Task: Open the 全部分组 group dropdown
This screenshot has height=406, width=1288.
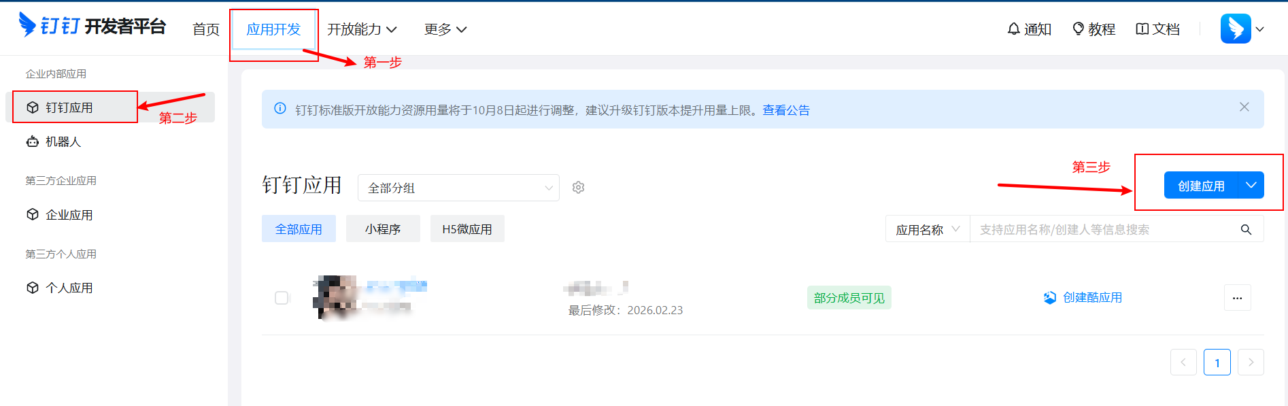Action: [x=458, y=188]
